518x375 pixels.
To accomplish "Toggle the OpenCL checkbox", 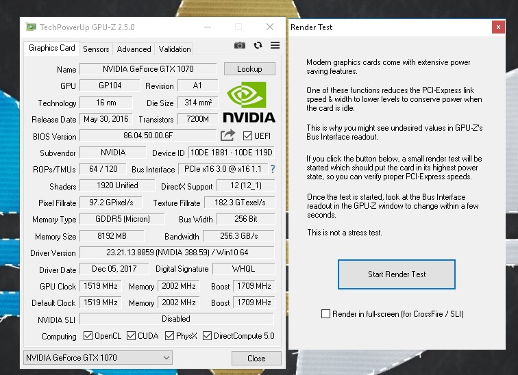I will [88, 336].
